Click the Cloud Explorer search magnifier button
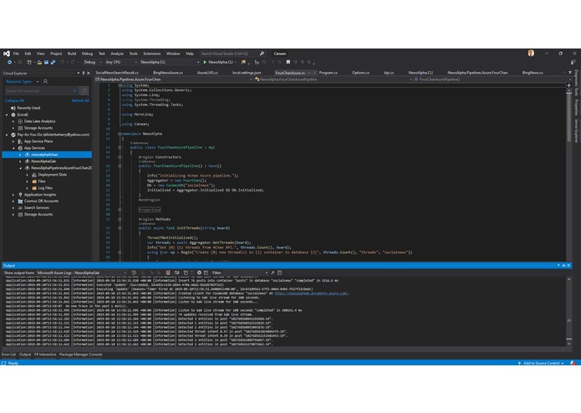The height and width of the screenshot is (413, 581). (x=84, y=90)
